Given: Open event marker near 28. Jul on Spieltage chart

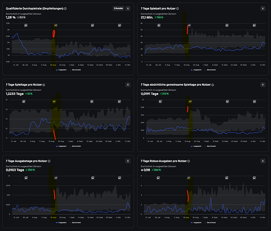Looking at the screenshot, I should point(24,101).
